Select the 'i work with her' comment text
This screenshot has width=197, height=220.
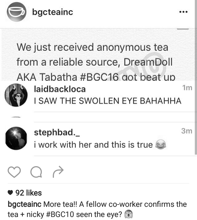click(x=93, y=145)
